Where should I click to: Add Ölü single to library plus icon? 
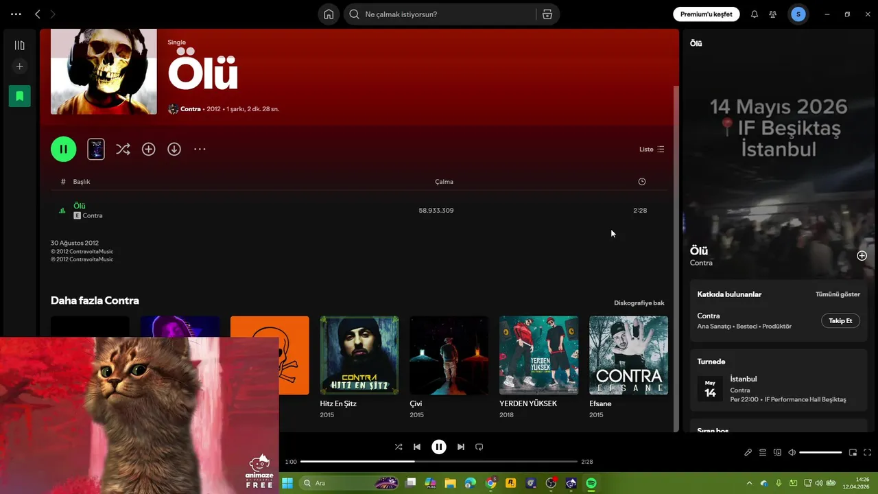click(x=149, y=149)
